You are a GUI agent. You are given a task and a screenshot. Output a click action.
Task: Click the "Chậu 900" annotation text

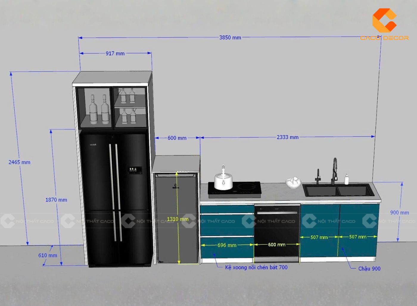coord(369,268)
